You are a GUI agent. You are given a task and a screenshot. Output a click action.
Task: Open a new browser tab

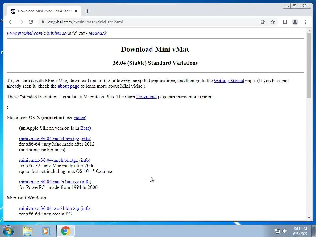(87, 11)
